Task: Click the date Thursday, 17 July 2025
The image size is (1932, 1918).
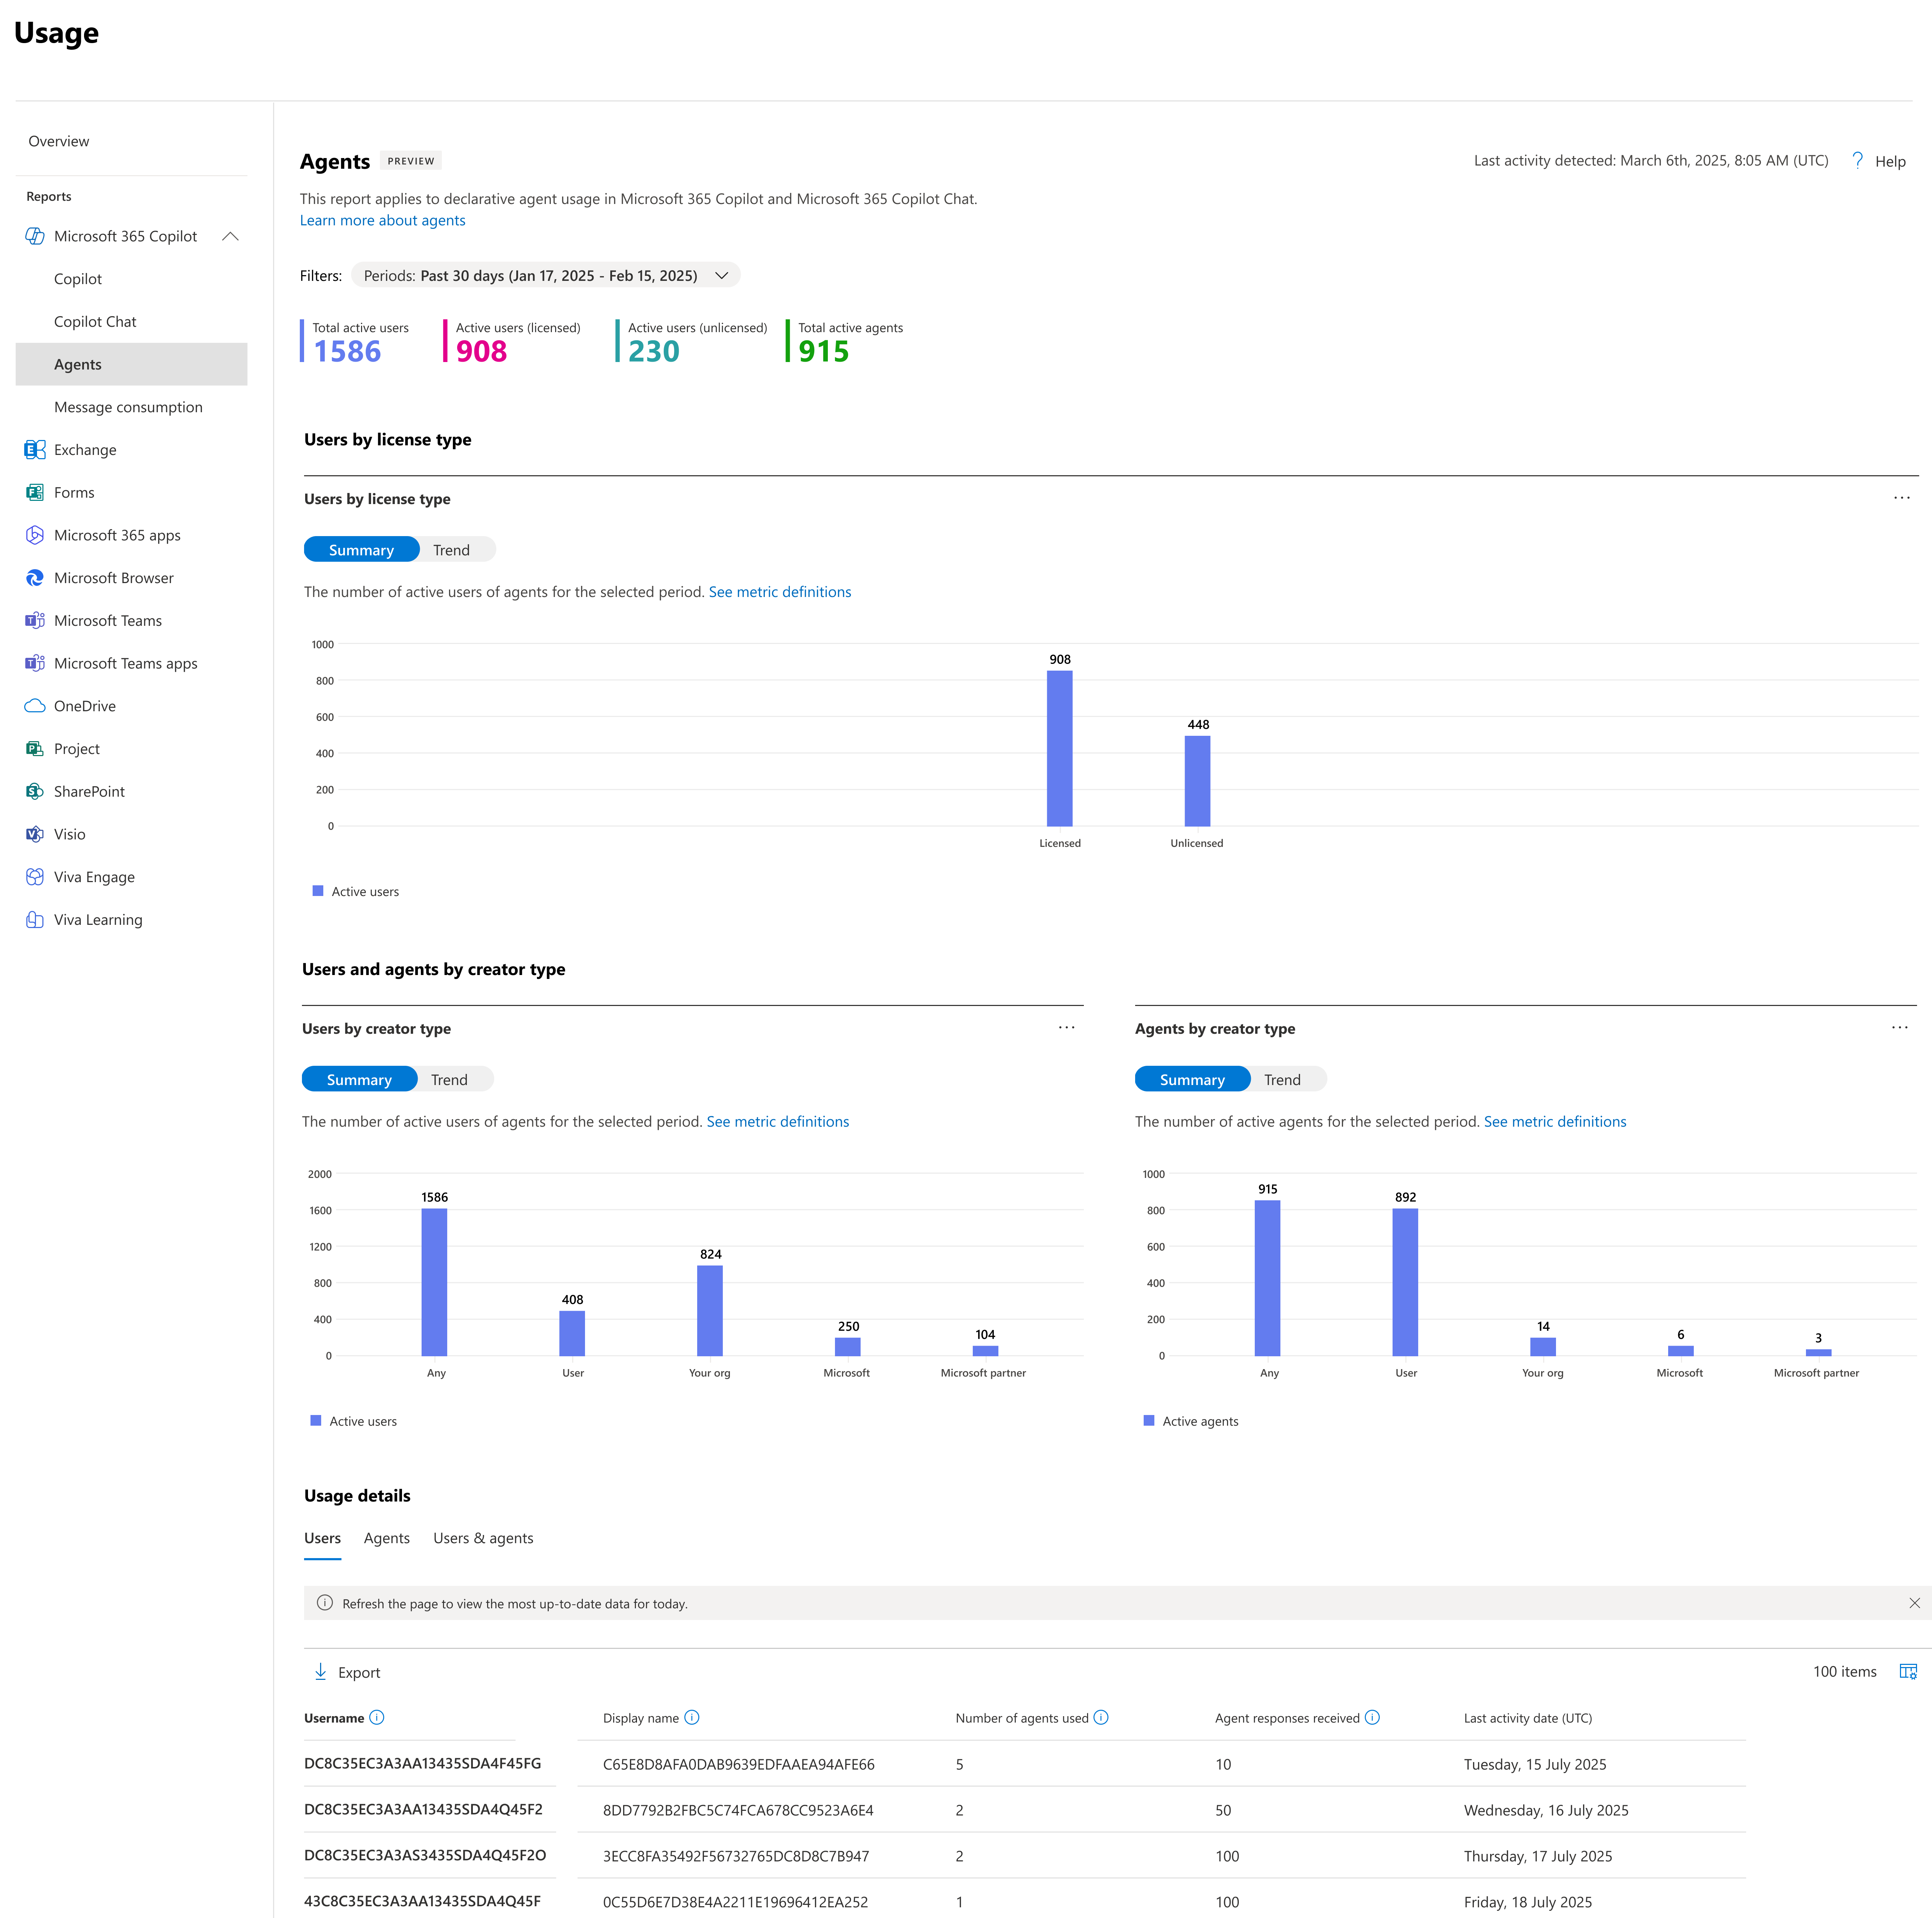Action: pyautogui.click(x=1538, y=1857)
